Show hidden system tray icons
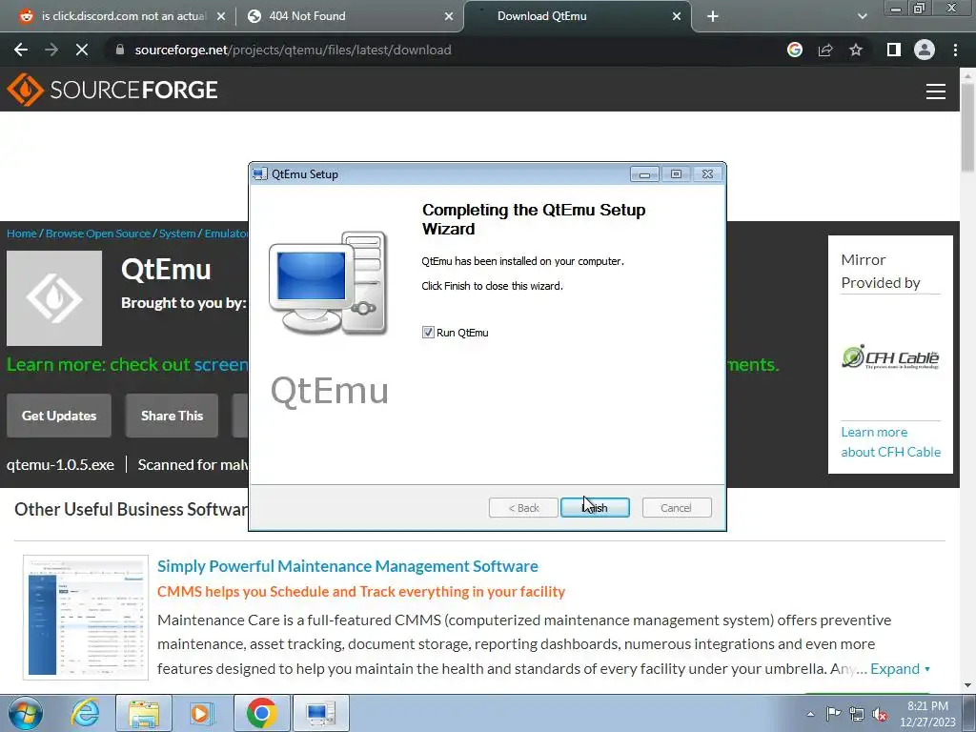976x732 pixels. coord(810,714)
